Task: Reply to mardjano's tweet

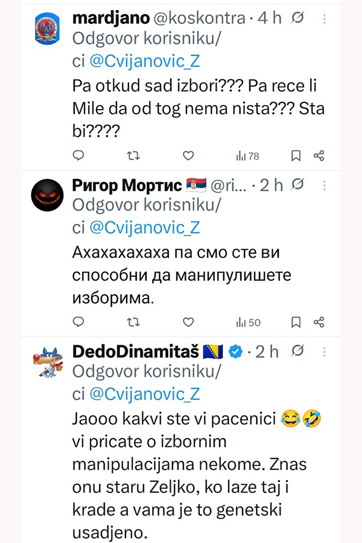Action: click(78, 156)
